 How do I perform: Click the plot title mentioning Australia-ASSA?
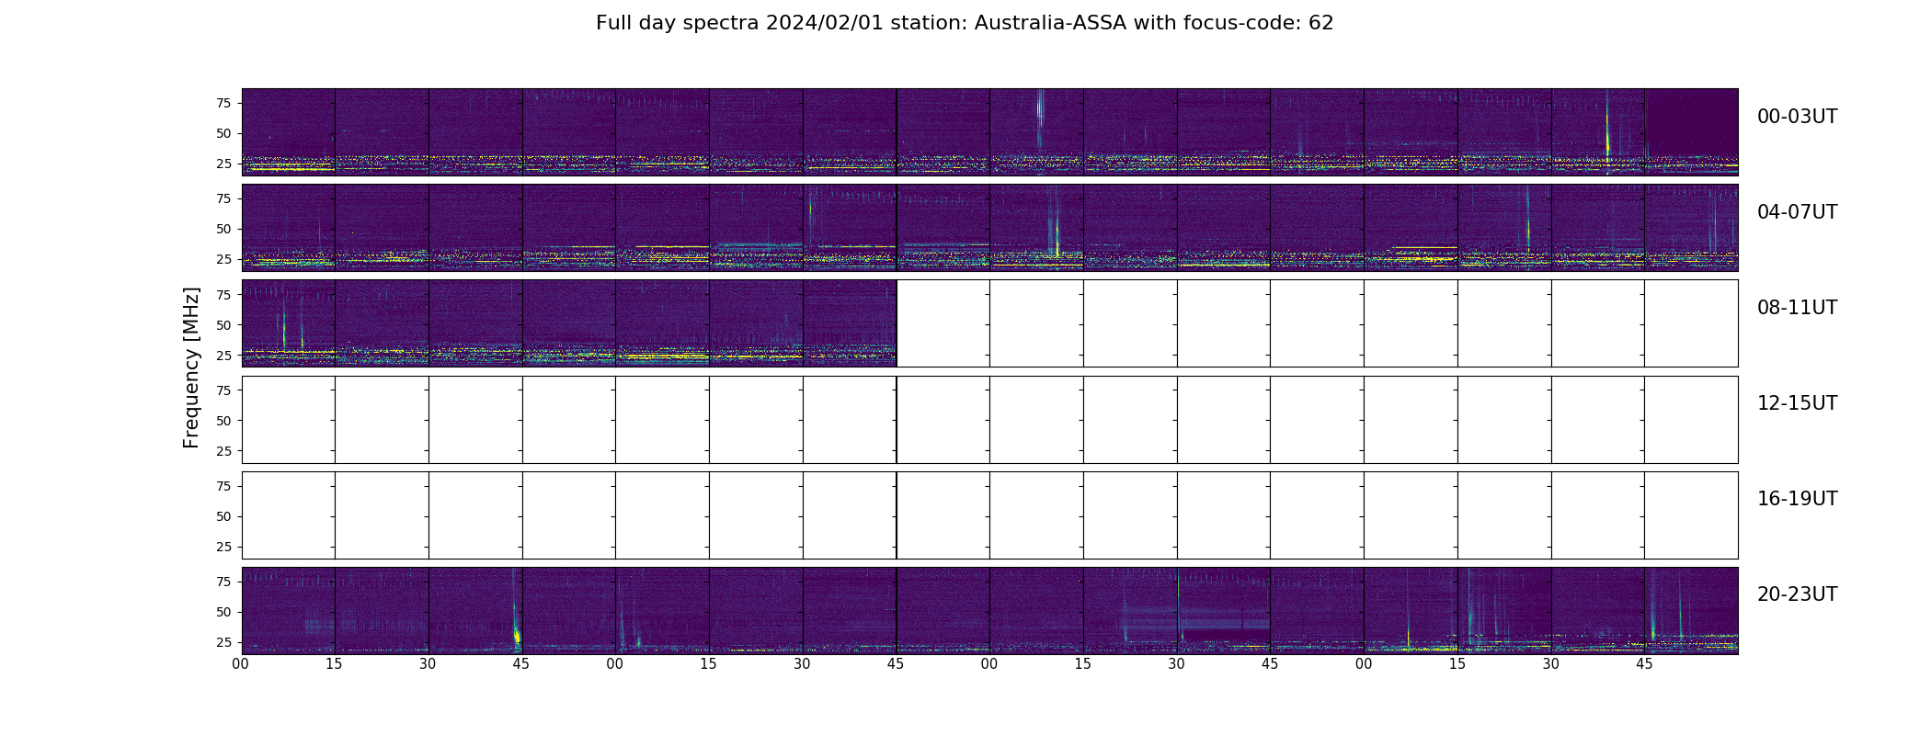pyautogui.click(x=965, y=23)
